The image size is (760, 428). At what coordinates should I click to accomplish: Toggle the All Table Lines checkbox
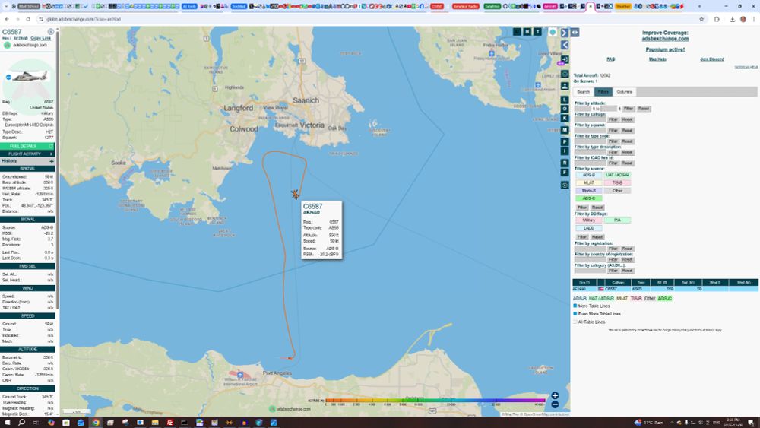click(575, 322)
